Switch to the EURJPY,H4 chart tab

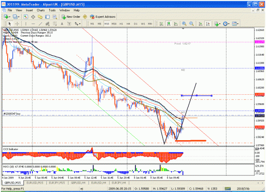coord(119,183)
